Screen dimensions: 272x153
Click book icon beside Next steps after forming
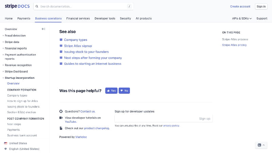61,58
